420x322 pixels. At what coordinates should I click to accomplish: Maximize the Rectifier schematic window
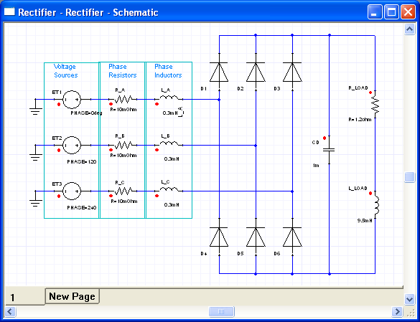point(391,11)
